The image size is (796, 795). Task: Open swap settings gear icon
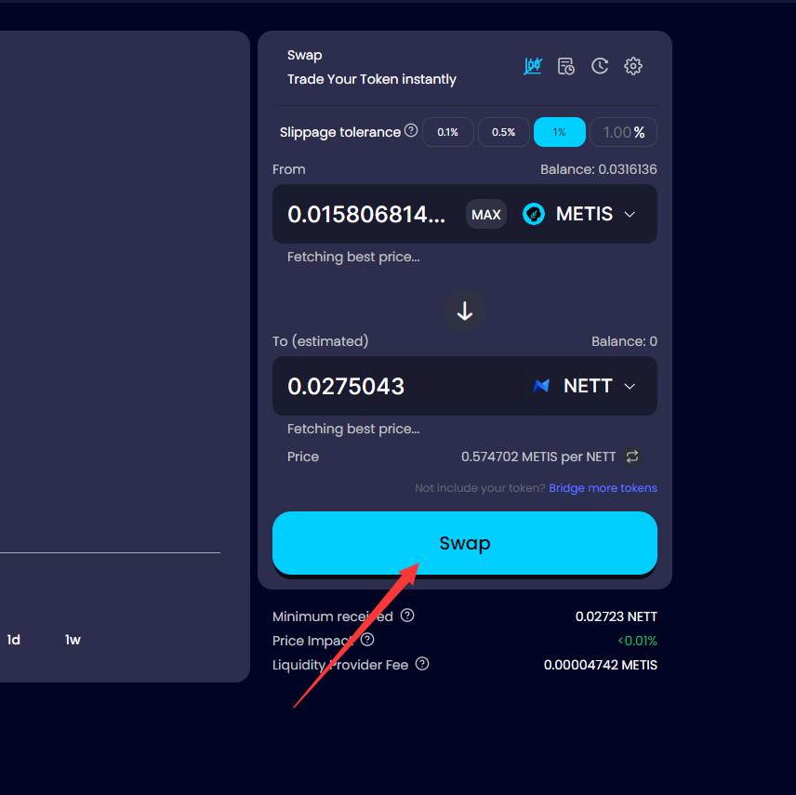633,66
